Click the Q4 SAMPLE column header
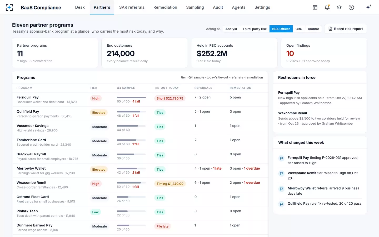The image size is (379, 237). (x=126, y=88)
